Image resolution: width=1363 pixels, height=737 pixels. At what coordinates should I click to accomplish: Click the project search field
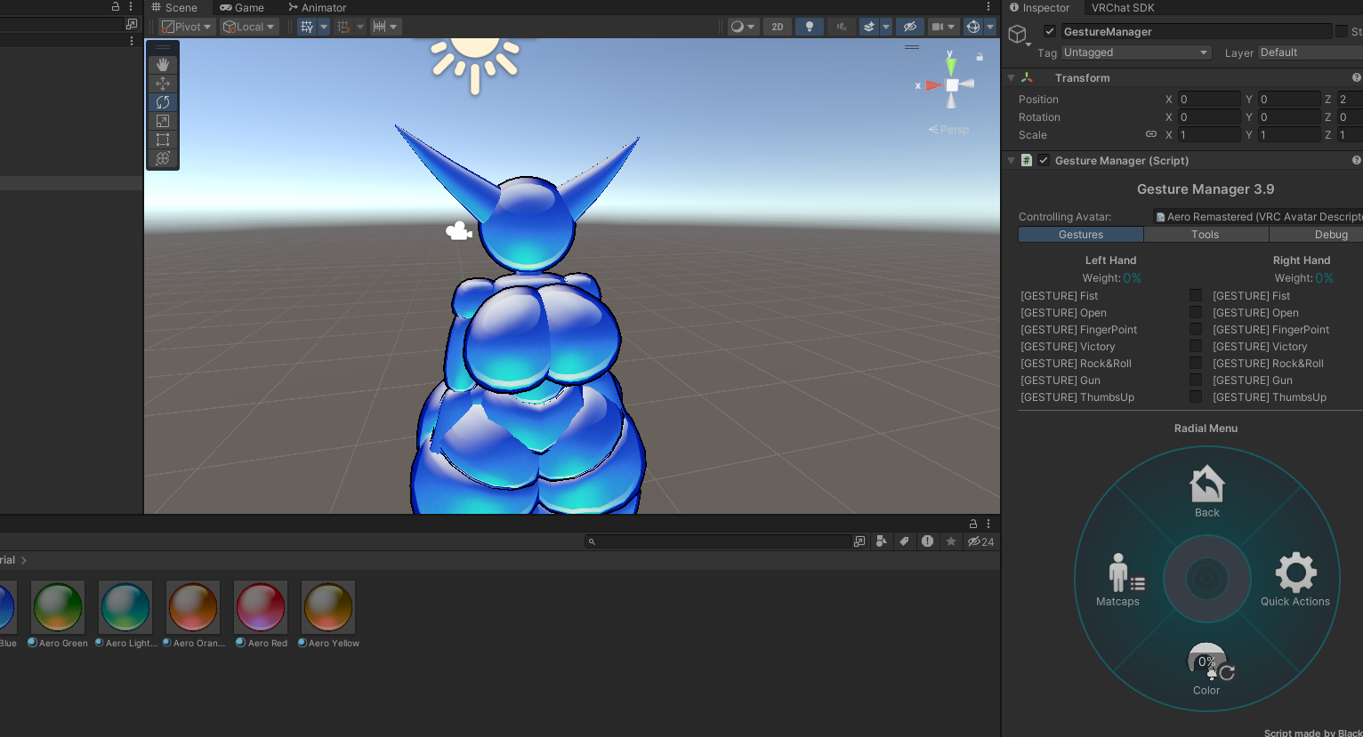point(718,541)
